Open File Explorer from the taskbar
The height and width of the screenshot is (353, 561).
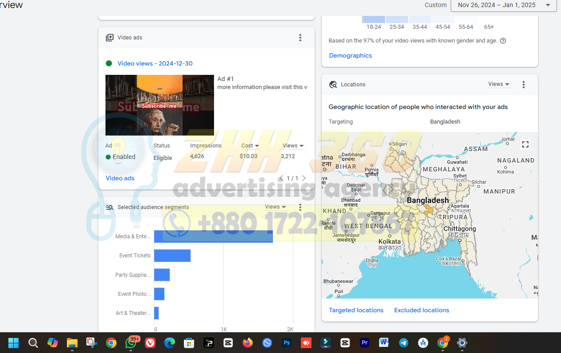pos(72,343)
